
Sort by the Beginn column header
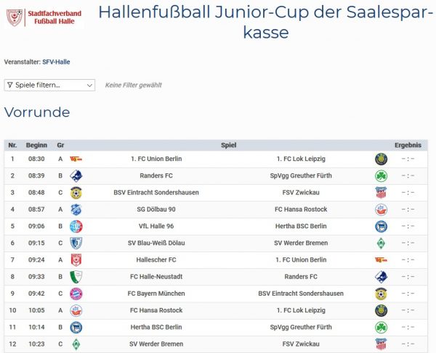pos(36,145)
